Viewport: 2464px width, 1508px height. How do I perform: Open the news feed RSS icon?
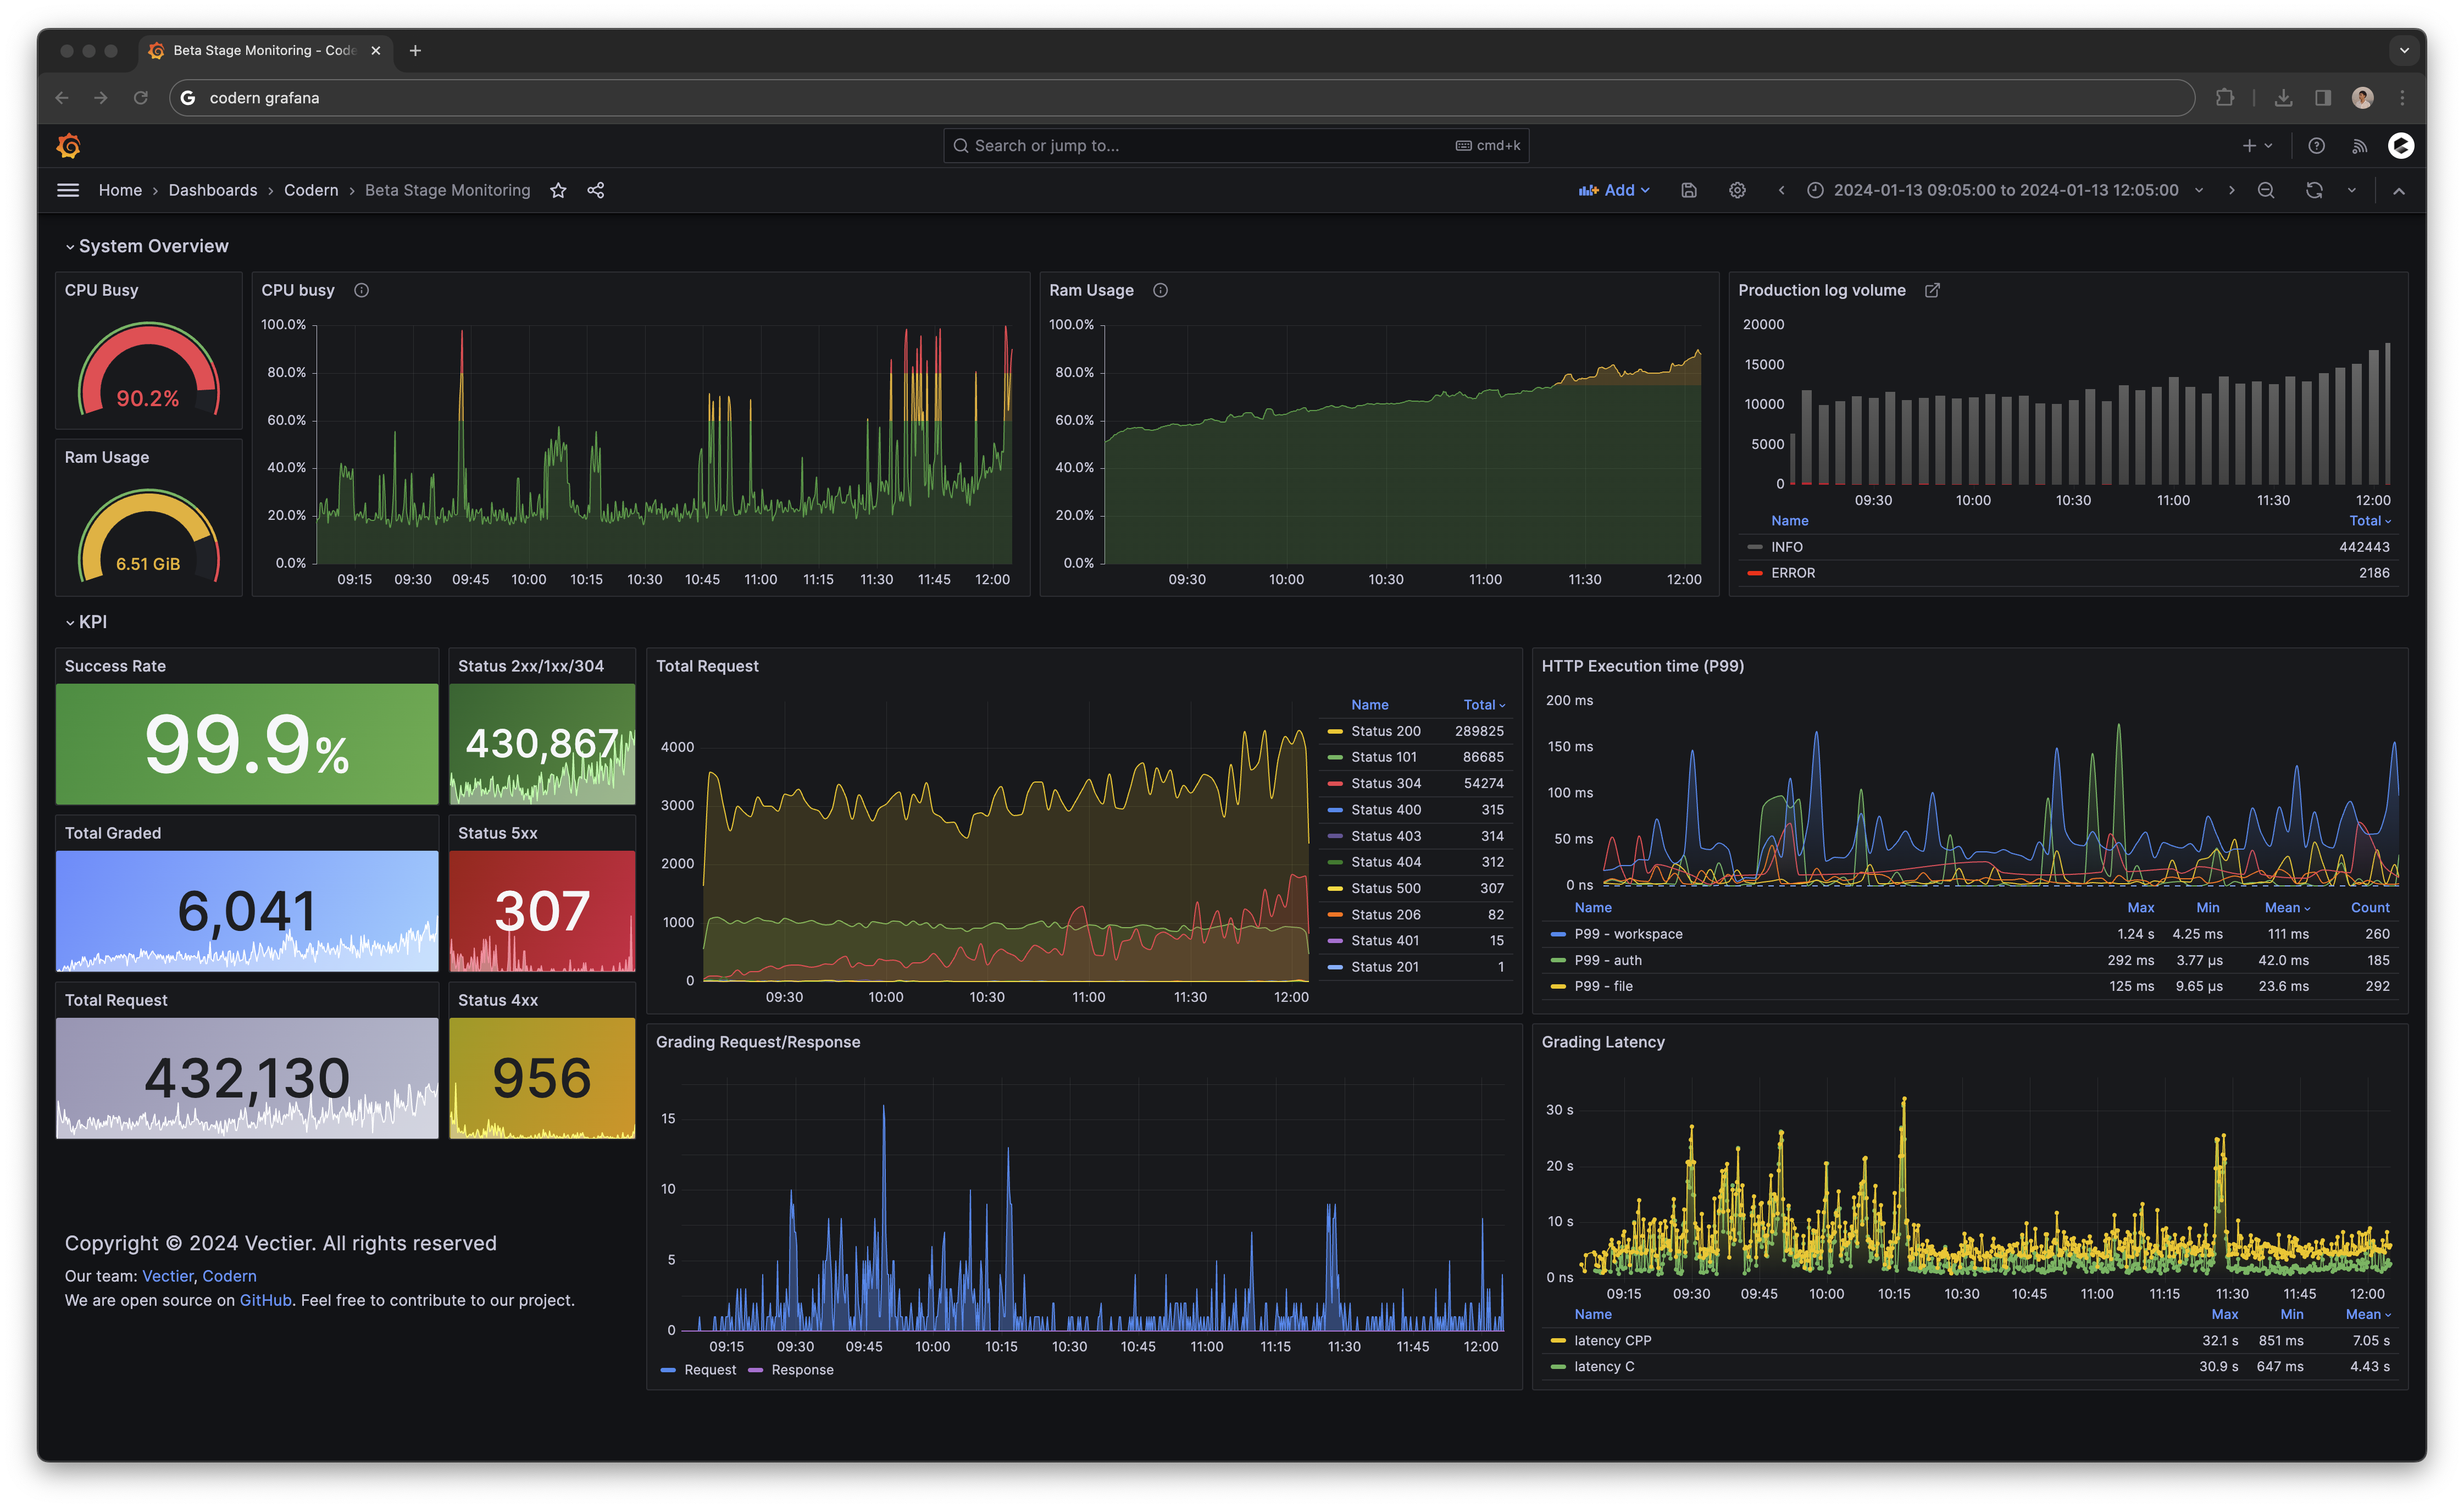click(x=2359, y=146)
